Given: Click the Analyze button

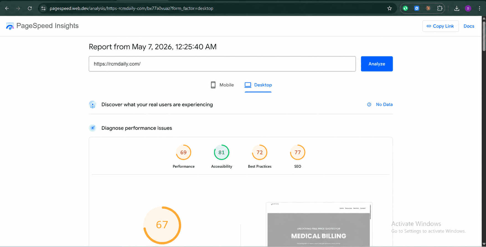Looking at the screenshot, I should 377,64.
